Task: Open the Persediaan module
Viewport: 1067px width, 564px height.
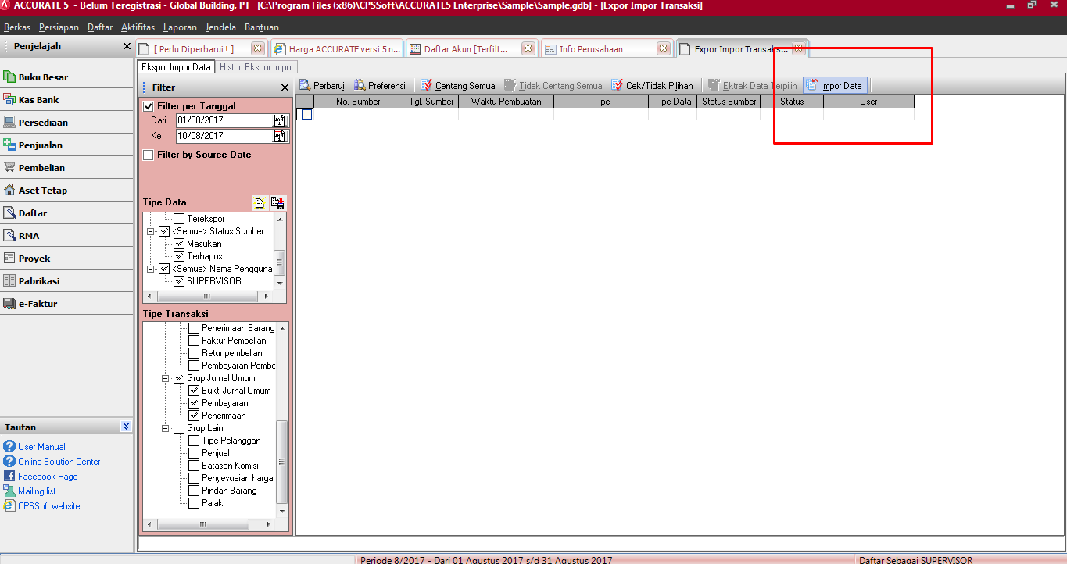Action: click(43, 123)
